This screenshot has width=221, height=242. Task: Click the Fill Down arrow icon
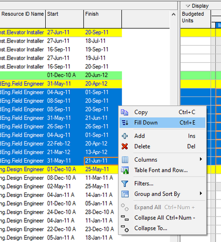[125, 122]
